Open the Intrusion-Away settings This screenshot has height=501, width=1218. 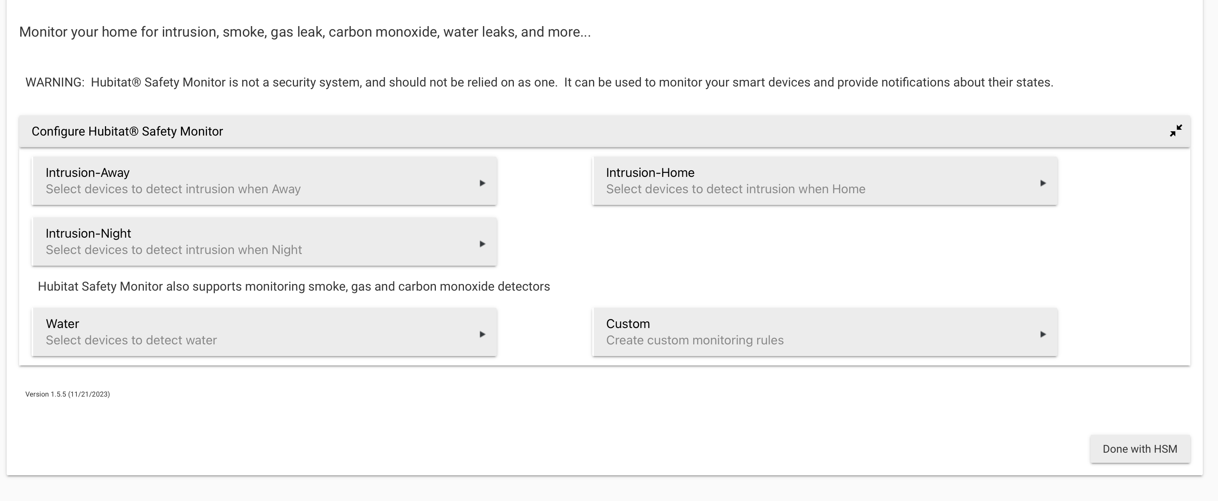pyautogui.click(x=264, y=181)
